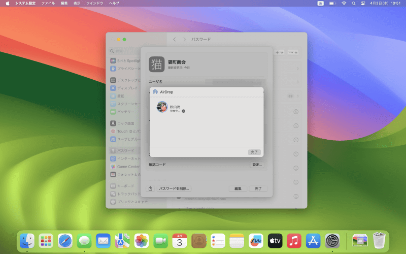406x254 pixels.
Task: Select プライバシー in settings sidebar
Action: 125,69
